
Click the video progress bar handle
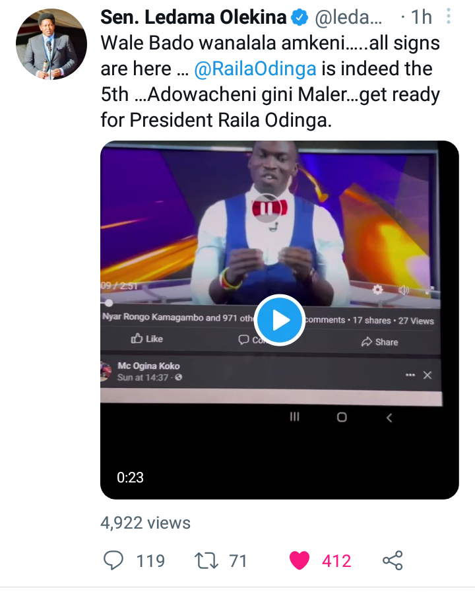[109, 303]
